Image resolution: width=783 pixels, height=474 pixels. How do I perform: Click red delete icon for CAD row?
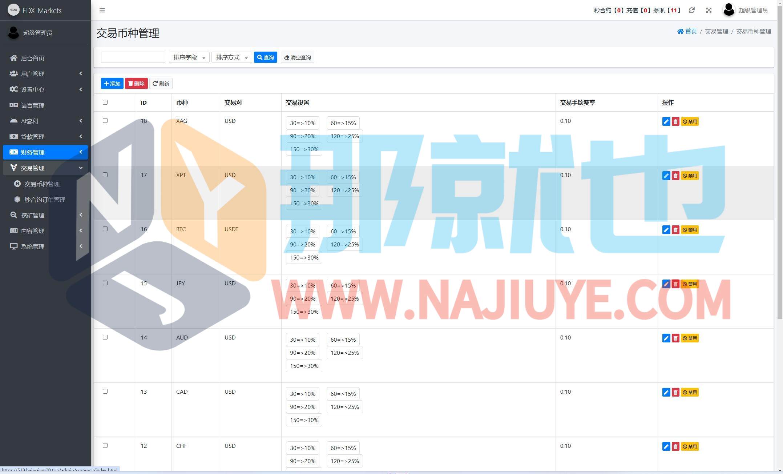(x=675, y=392)
